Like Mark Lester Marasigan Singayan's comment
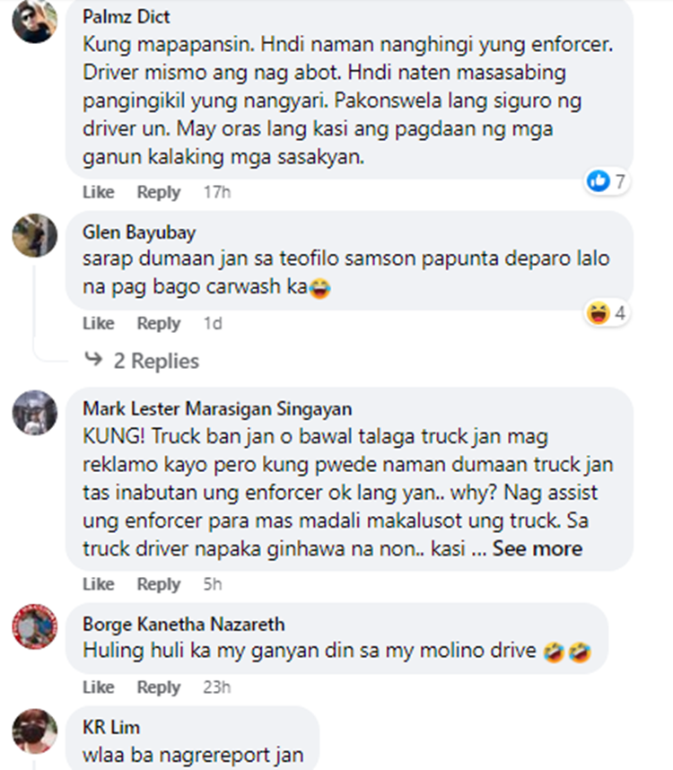 [98, 584]
